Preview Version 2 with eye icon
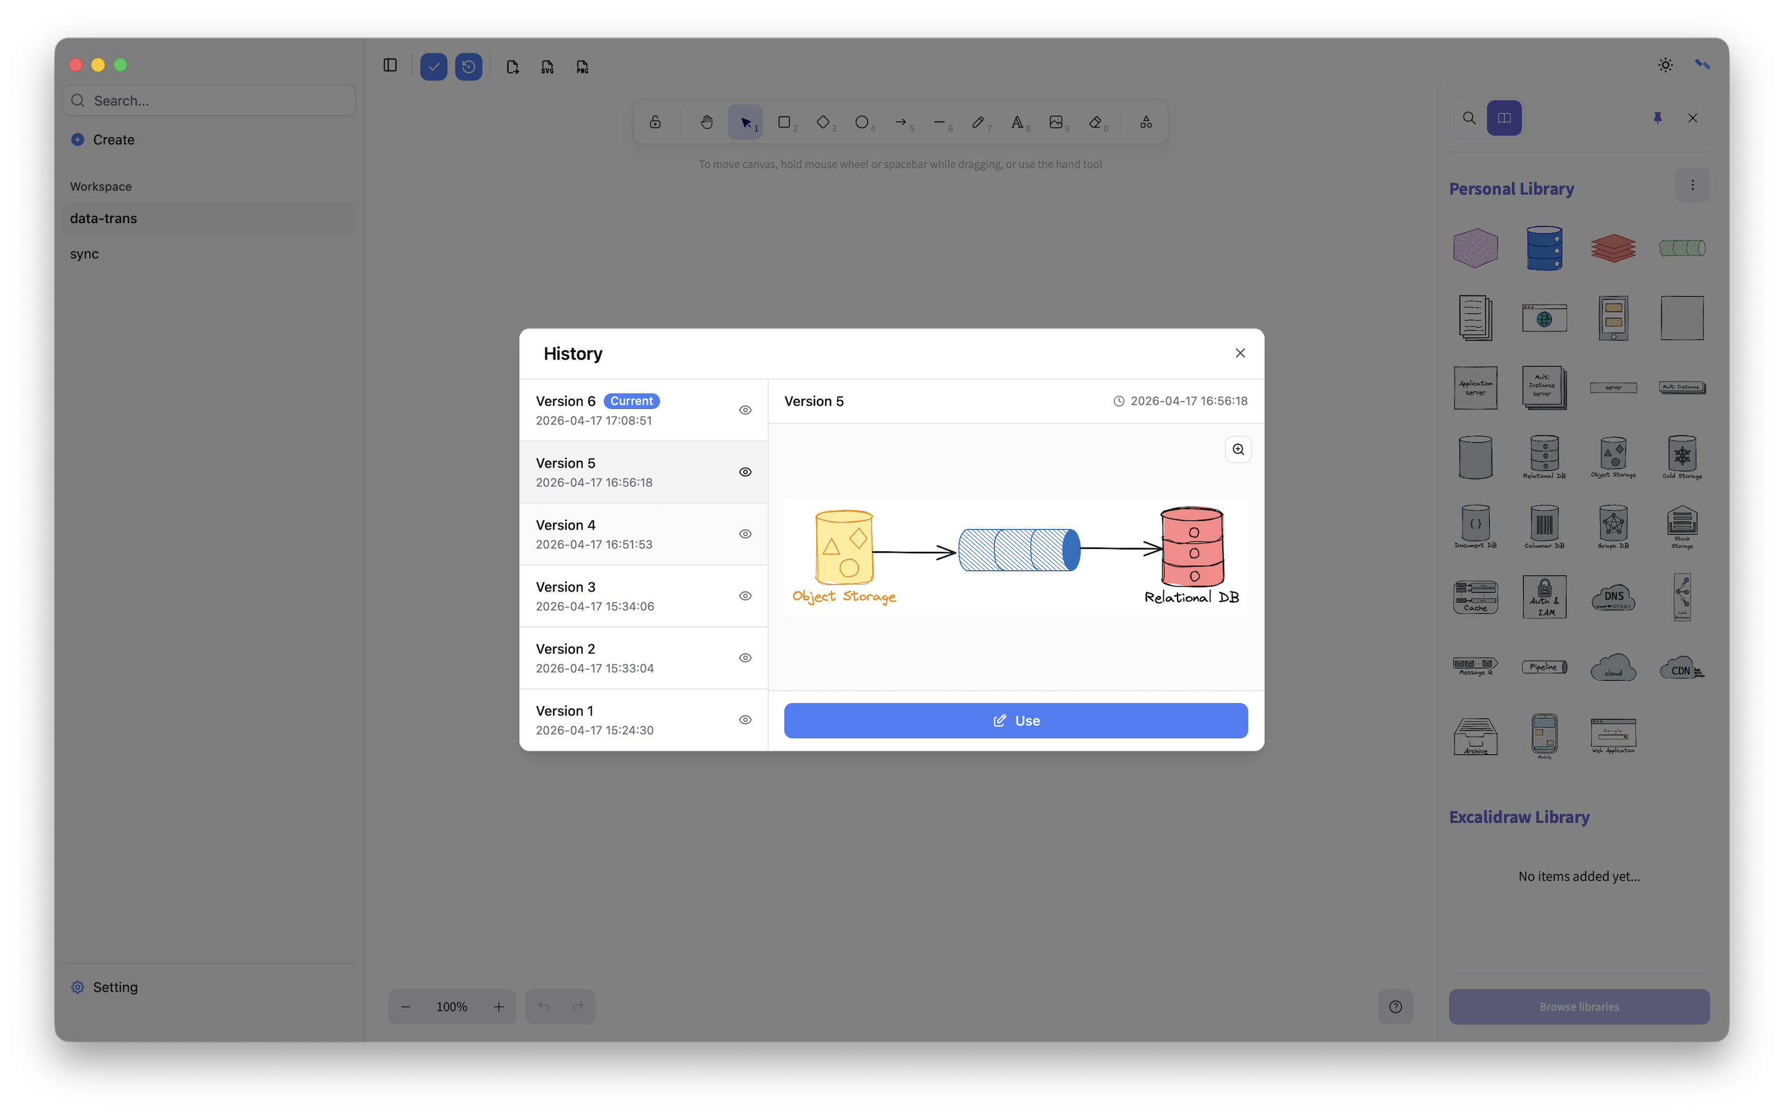 (x=745, y=658)
